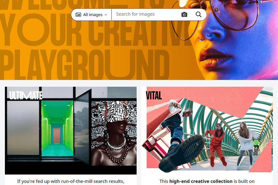
Task: Click the magnifying glass search icon
Action: coord(198,14)
